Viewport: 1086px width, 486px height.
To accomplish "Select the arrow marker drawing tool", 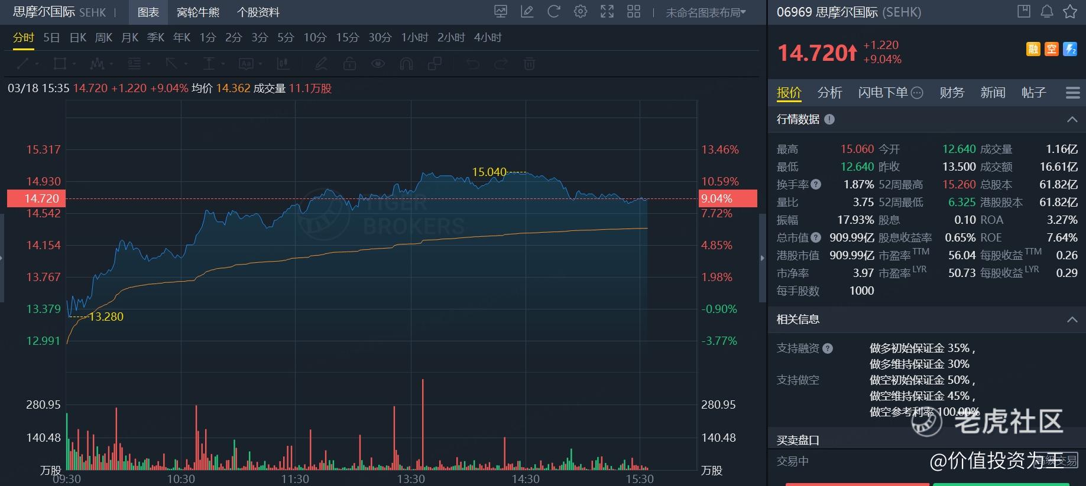I will click(x=171, y=63).
